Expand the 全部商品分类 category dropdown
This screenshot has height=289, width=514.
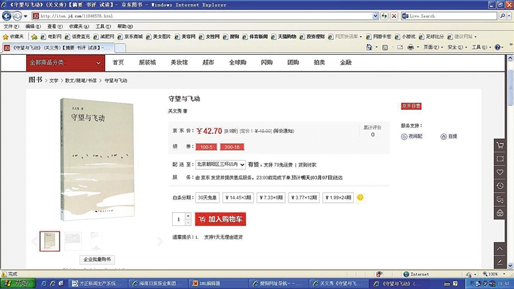pos(66,63)
